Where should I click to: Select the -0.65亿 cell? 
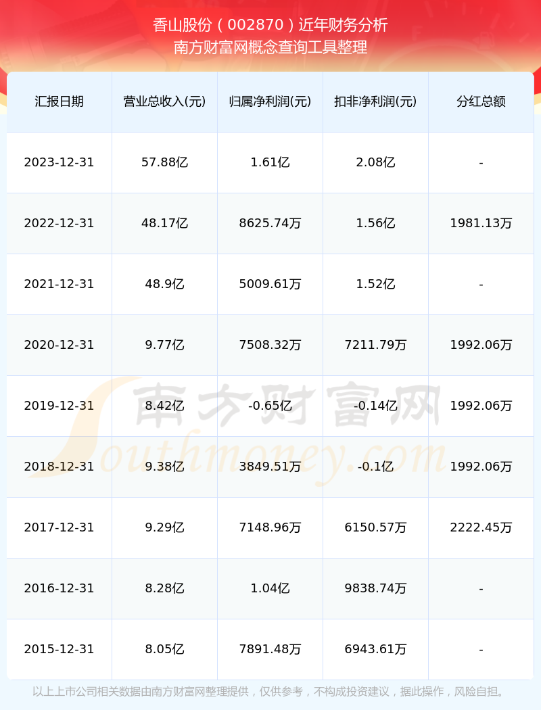point(270,406)
